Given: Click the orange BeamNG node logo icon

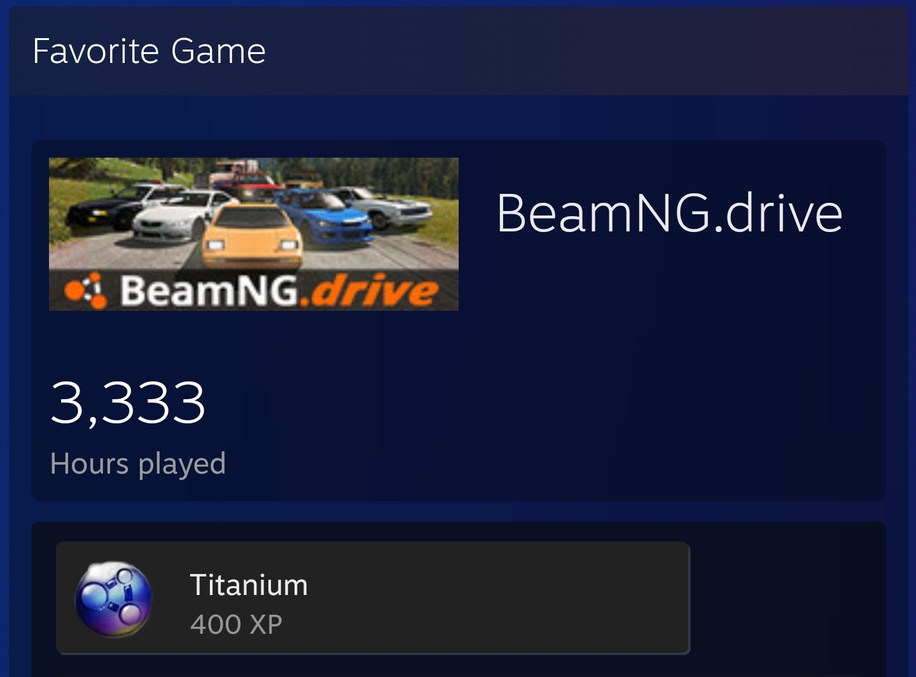Looking at the screenshot, I should pyautogui.click(x=85, y=291).
